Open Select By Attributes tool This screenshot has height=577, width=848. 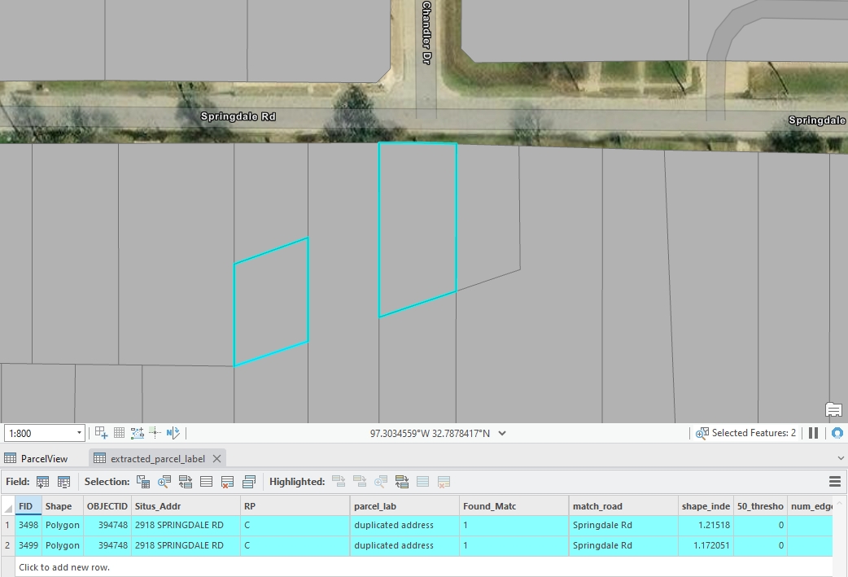click(143, 482)
